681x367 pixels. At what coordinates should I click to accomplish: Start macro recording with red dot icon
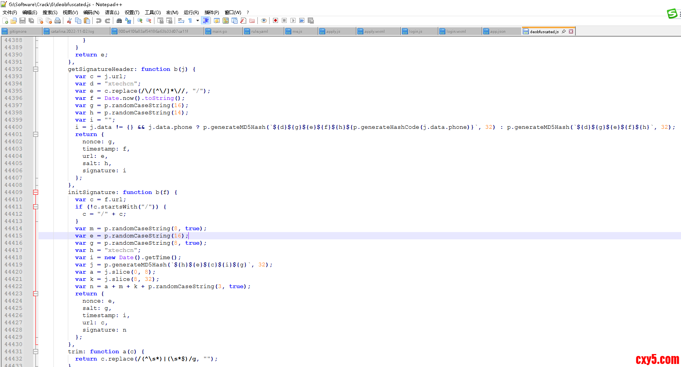point(275,21)
